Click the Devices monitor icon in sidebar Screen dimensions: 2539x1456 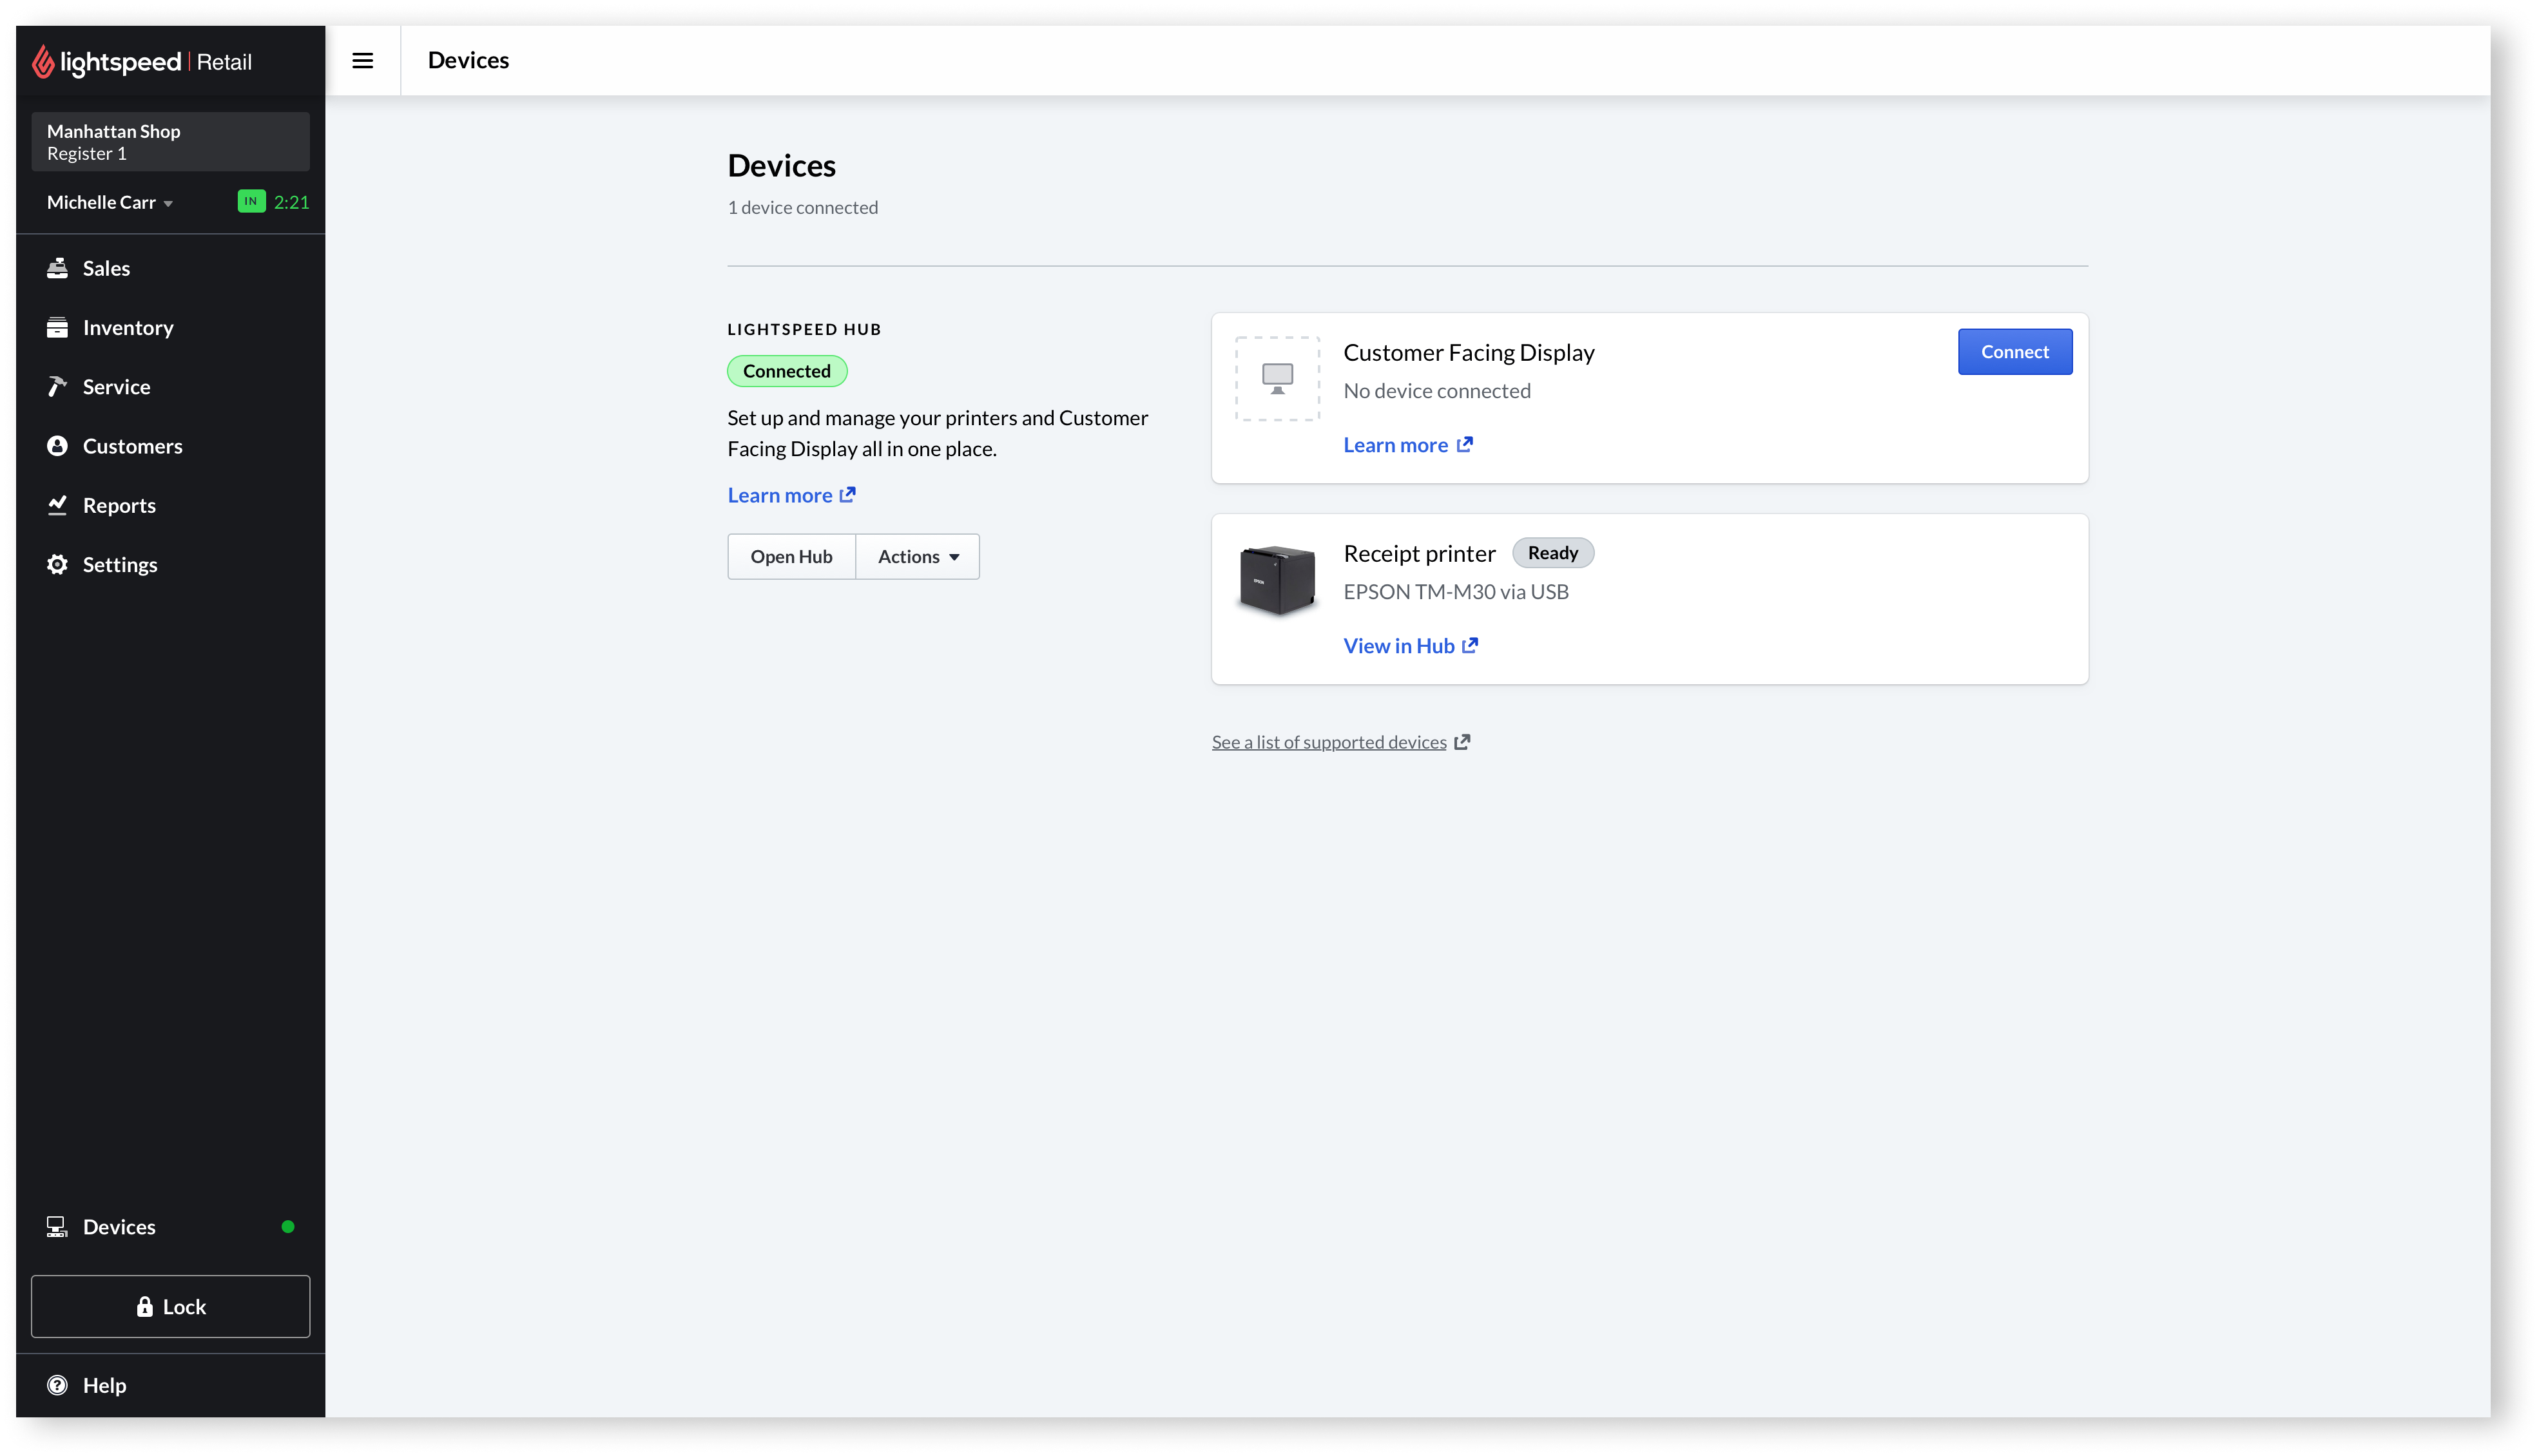pyautogui.click(x=57, y=1227)
